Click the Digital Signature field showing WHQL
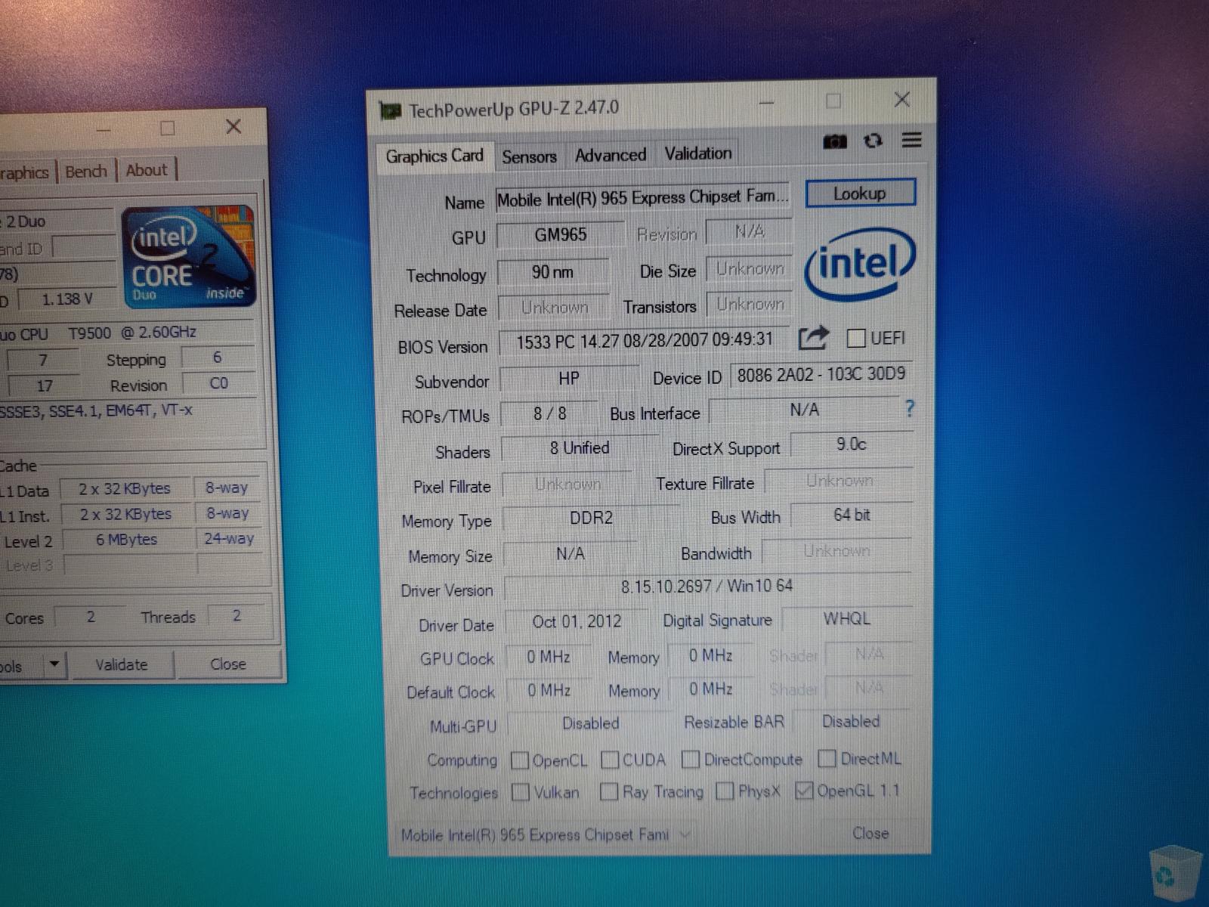 [847, 619]
